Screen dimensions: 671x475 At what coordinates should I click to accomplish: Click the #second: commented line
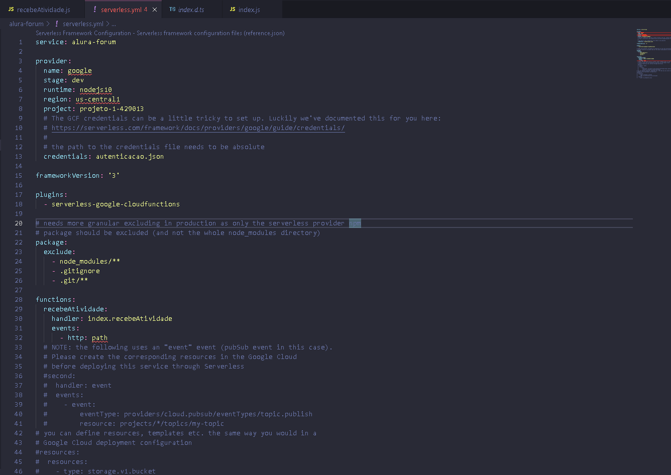click(60, 376)
